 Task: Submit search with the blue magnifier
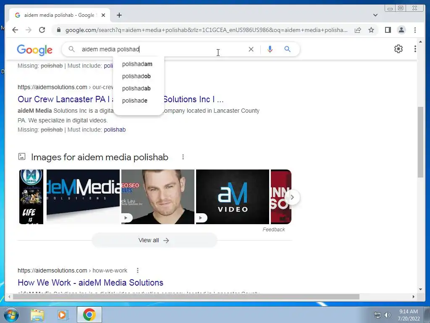(287, 49)
